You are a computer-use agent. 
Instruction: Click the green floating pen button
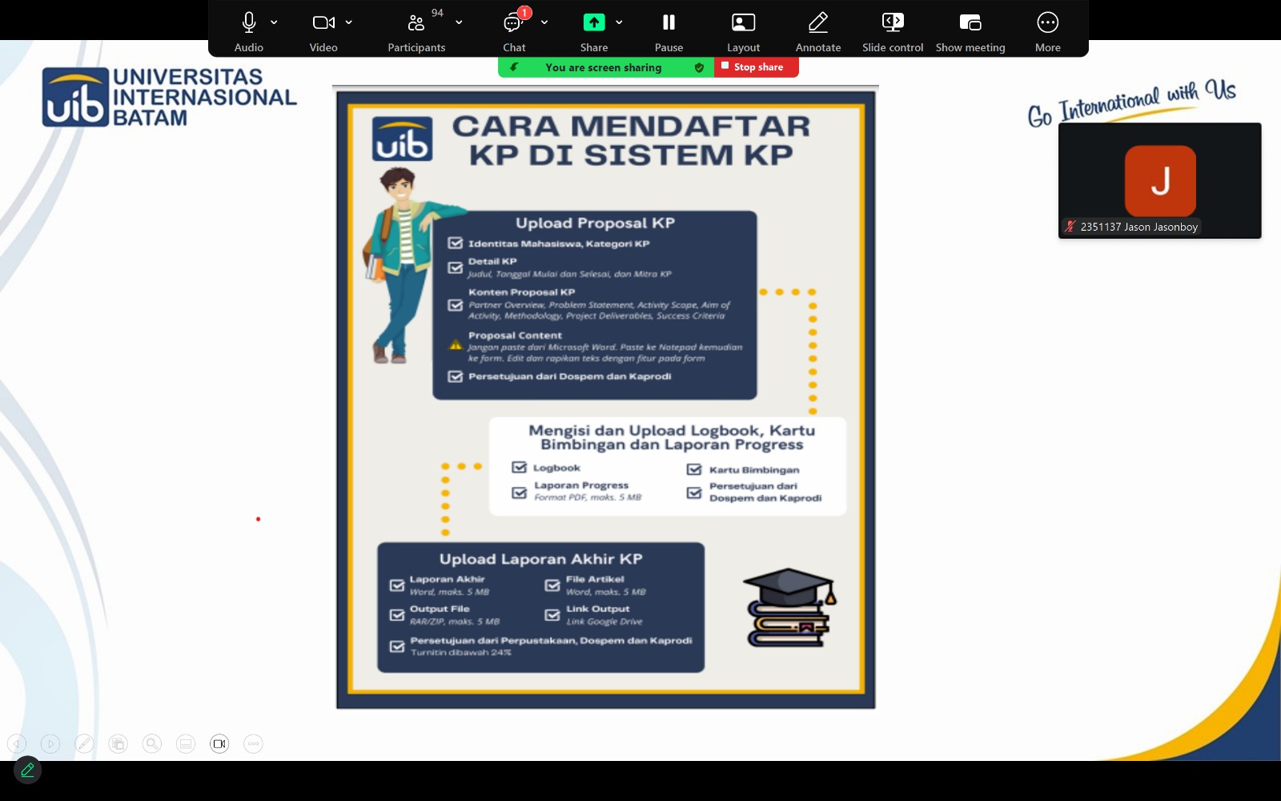pyautogui.click(x=27, y=770)
